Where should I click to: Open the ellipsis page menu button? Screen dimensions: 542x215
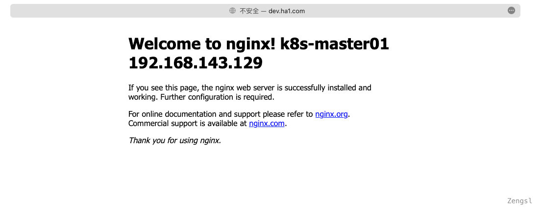click(511, 11)
